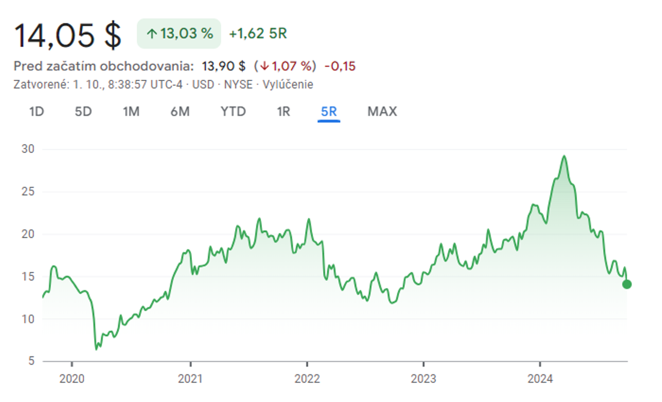The width and height of the screenshot is (662, 402).
Task: Display the MAX price history
Action: point(382,112)
